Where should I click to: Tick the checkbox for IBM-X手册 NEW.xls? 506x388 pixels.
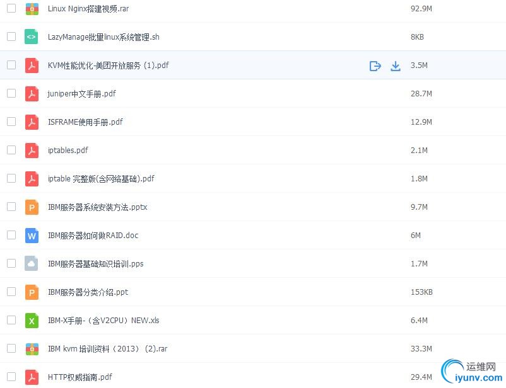tap(11, 320)
